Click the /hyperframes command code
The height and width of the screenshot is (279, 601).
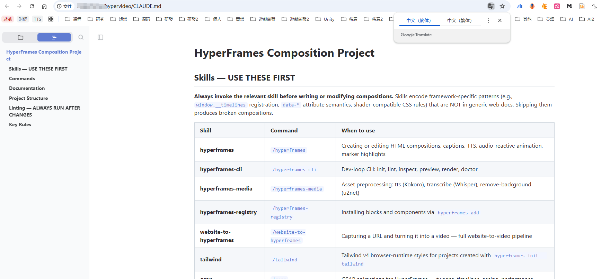point(289,150)
